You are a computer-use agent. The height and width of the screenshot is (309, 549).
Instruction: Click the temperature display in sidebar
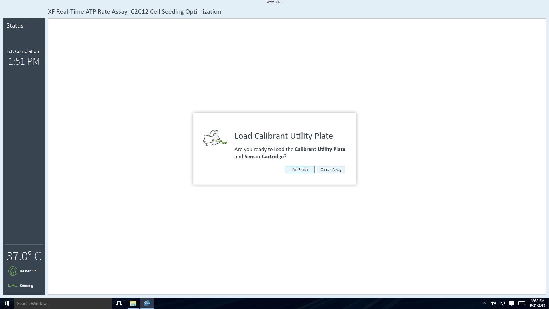(23, 256)
